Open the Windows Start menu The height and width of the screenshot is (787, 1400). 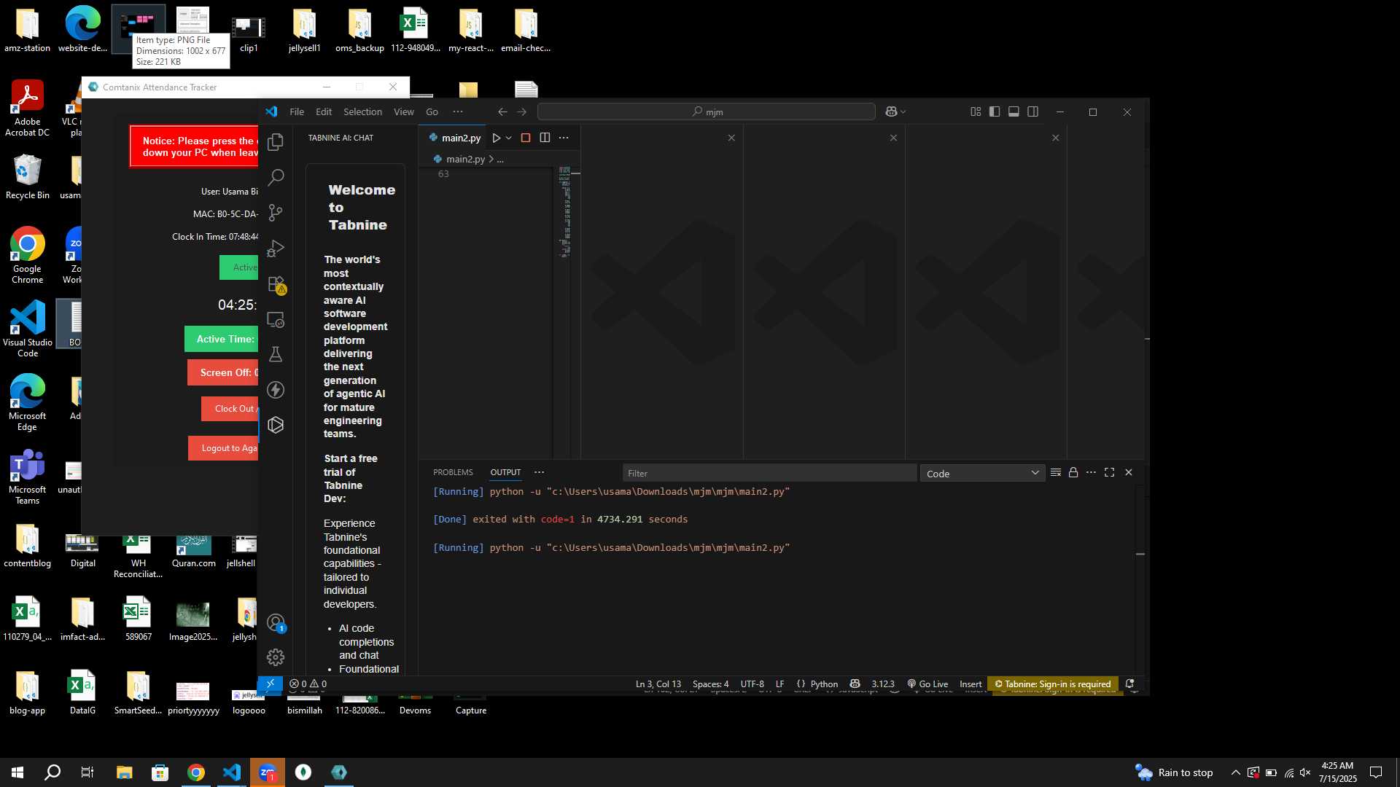pos(17,772)
